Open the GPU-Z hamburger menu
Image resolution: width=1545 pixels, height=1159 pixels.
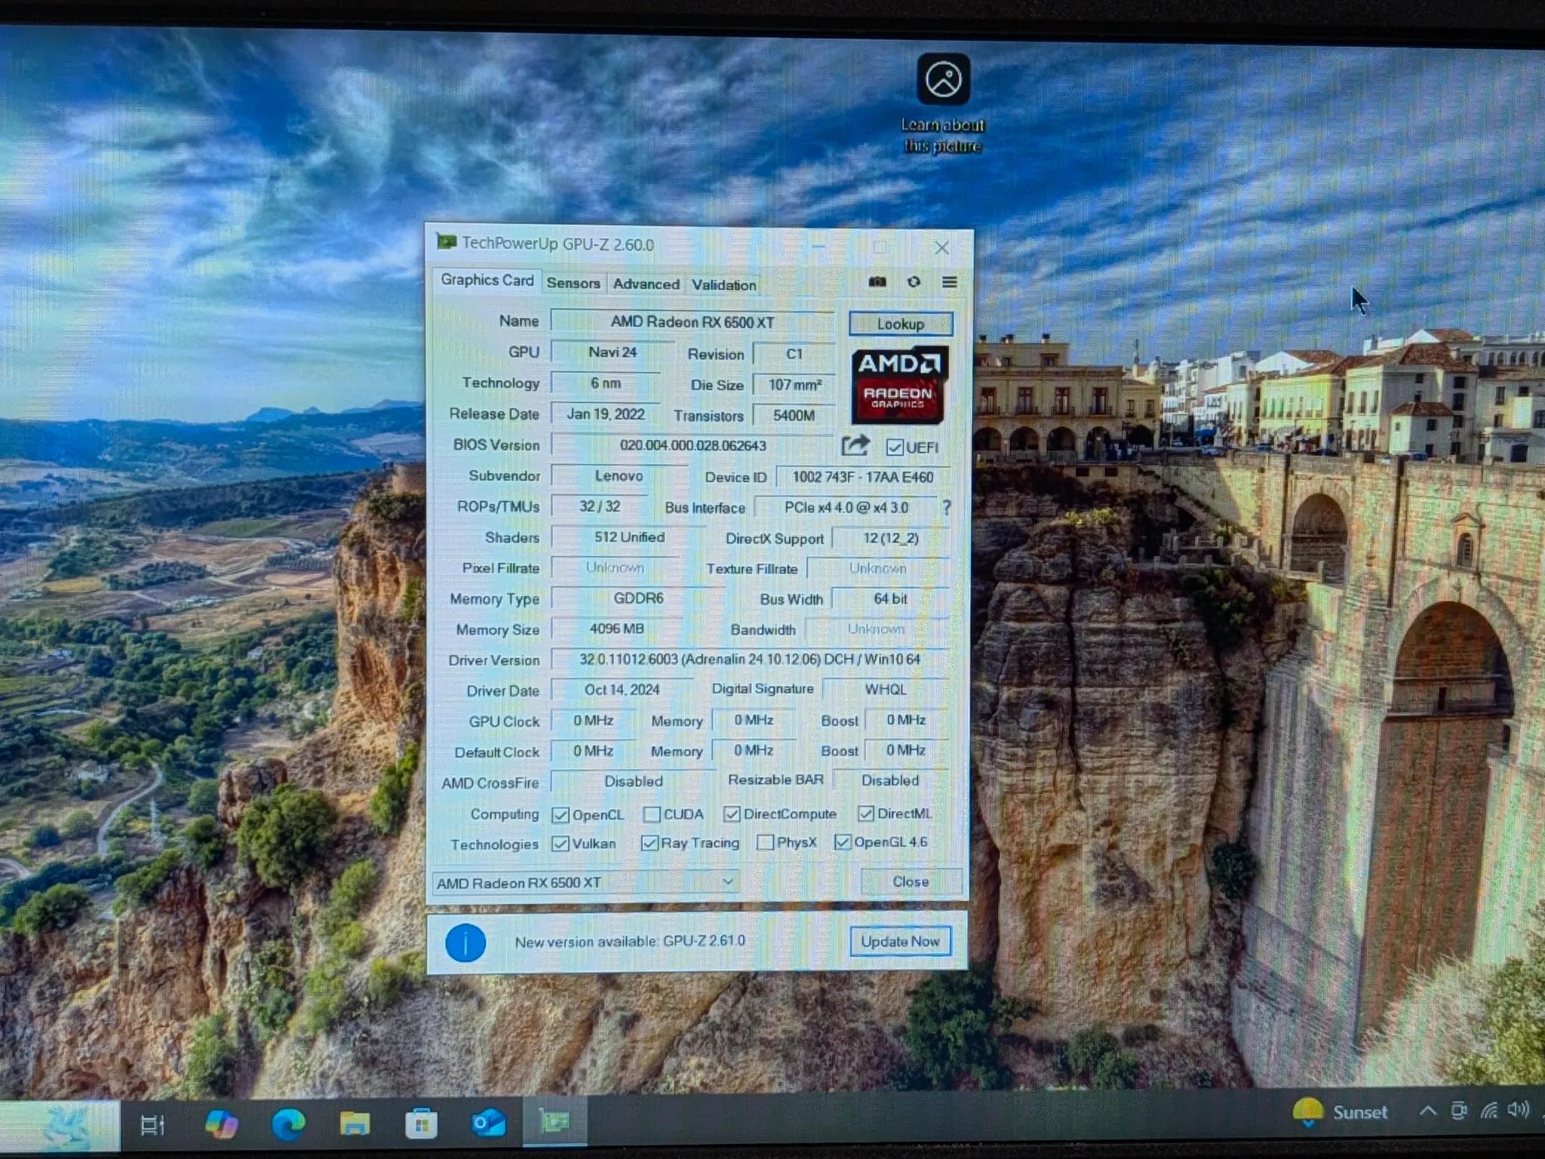[x=950, y=281]
